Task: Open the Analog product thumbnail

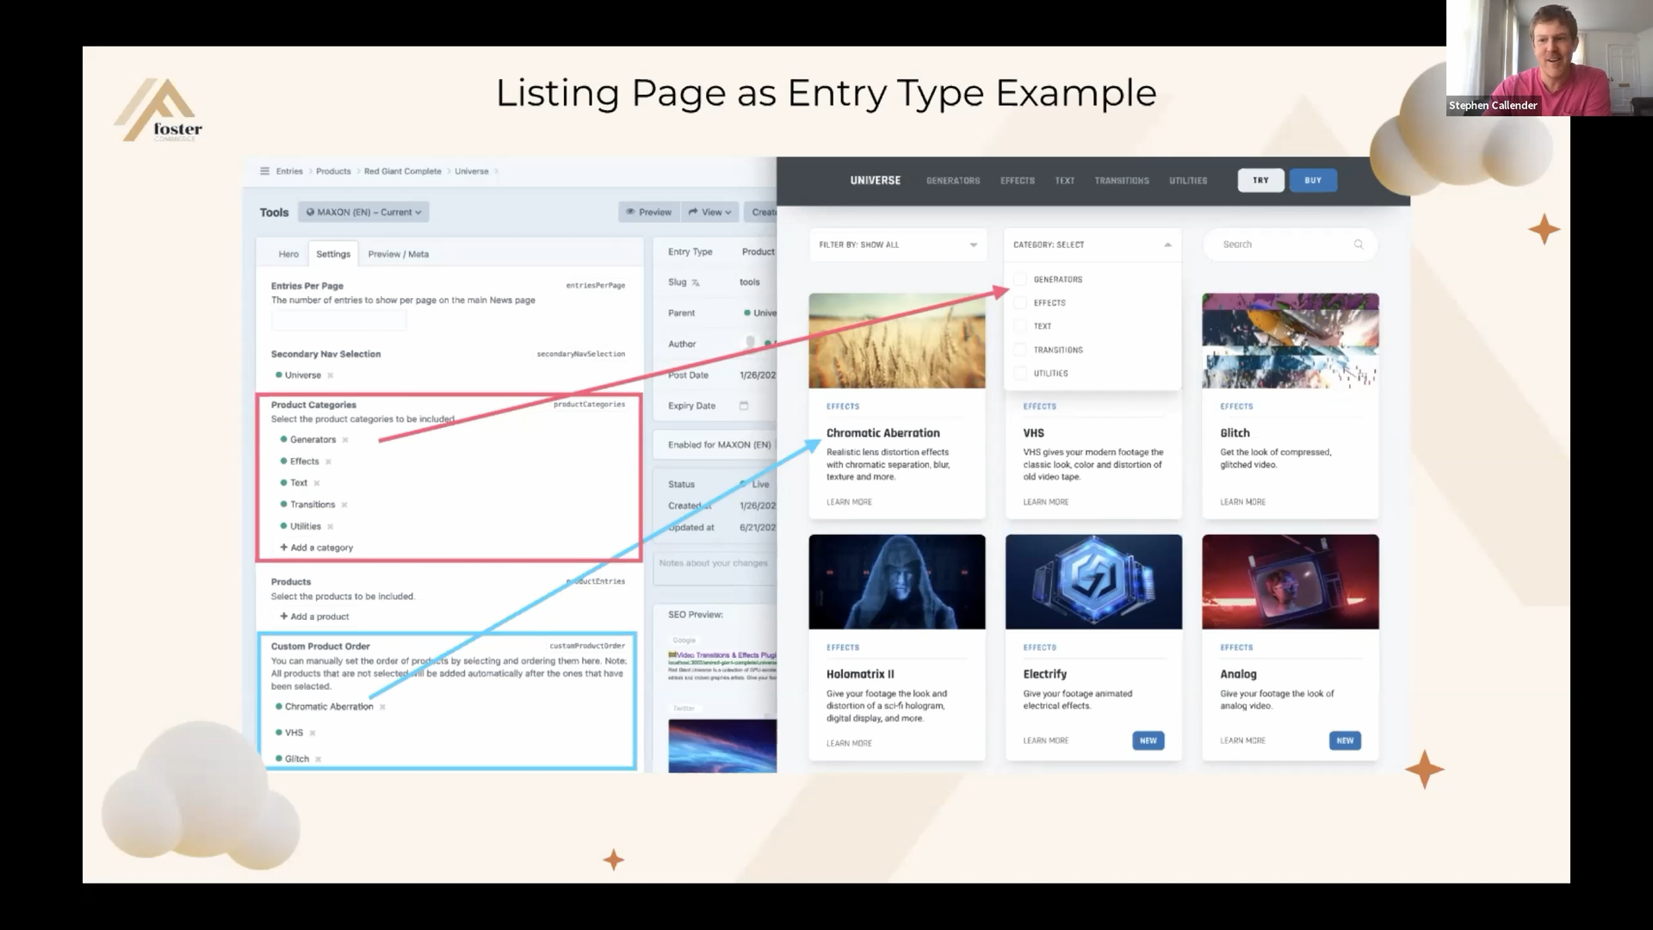Action: [1291, 582]
